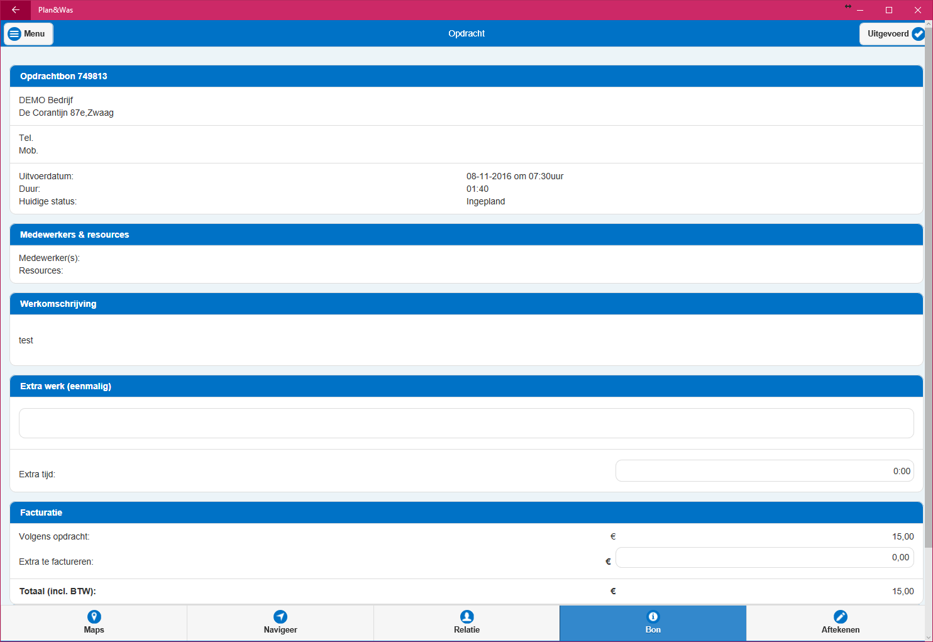933x642 pixels.
Task: Mark order as Uitgevoerd
Action: (x=893, y=34)
